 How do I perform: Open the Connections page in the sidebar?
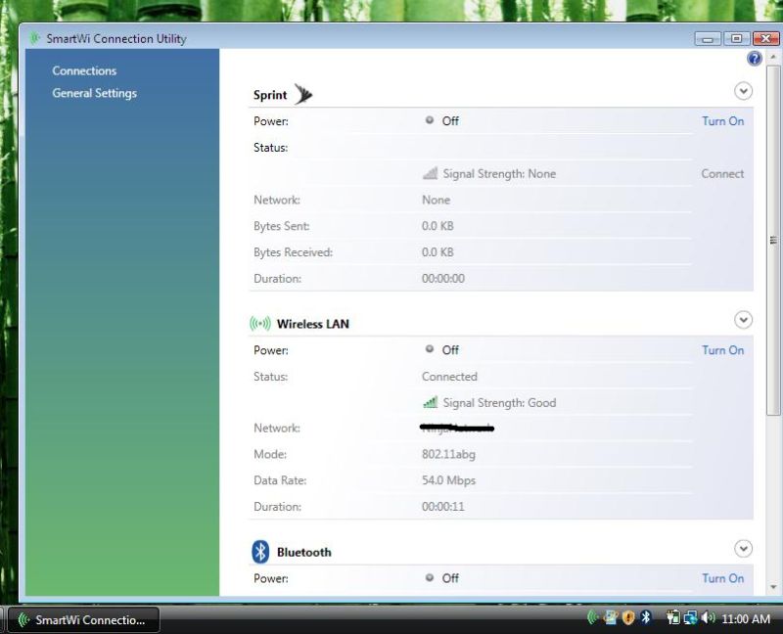coord(84,70)
